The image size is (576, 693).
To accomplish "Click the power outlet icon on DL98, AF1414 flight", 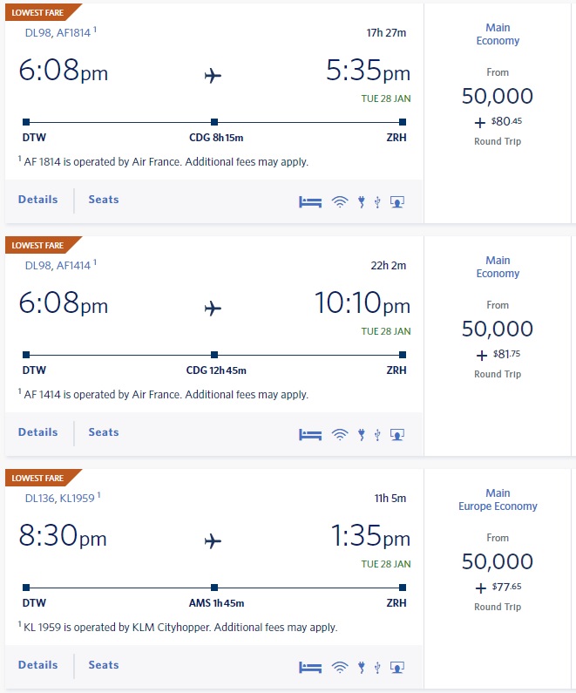I will coord(361,434).
